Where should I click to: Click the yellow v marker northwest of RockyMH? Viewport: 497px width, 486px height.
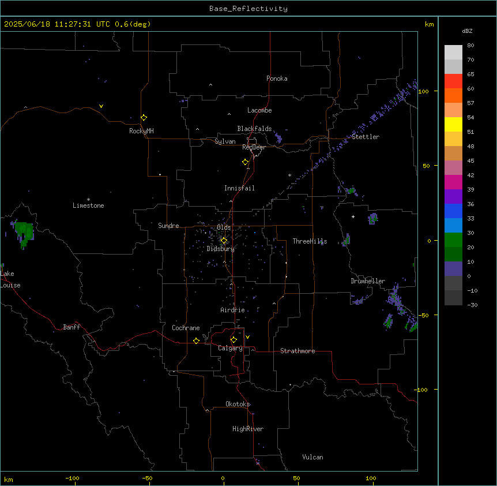pos(101,106)
